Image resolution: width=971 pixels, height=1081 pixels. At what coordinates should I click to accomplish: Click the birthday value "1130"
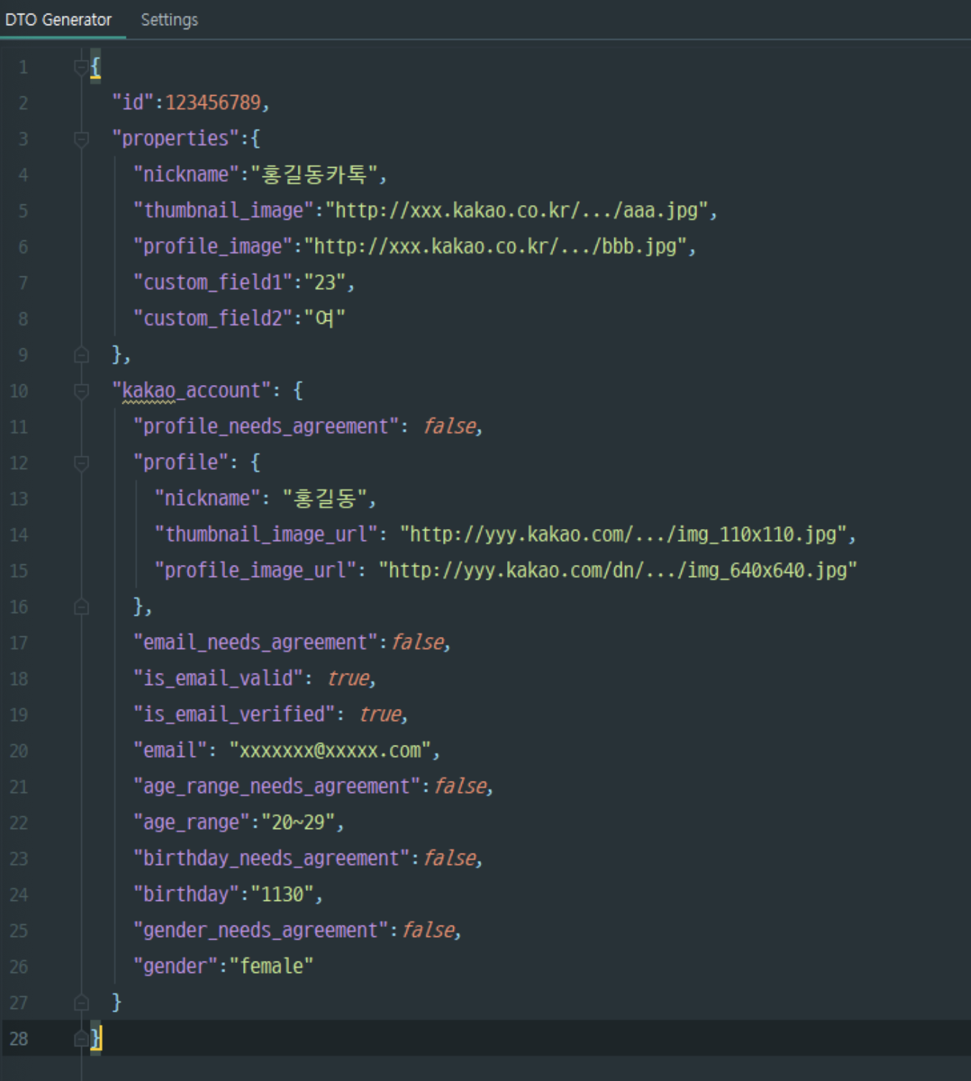click(x=282, y=895)
